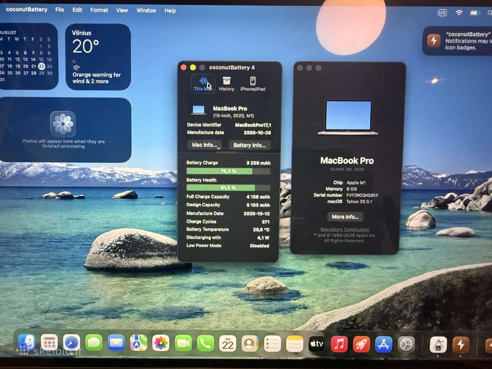The height and width of the screenshot is (369, 492).
Task: Open the Phone app in Dock
Action: point(205,343)
